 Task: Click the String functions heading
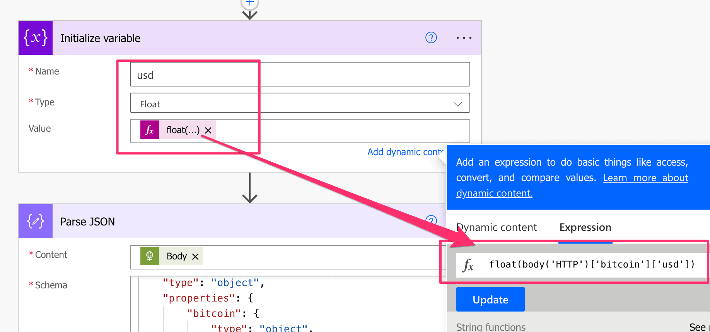(x=491, y=327)
